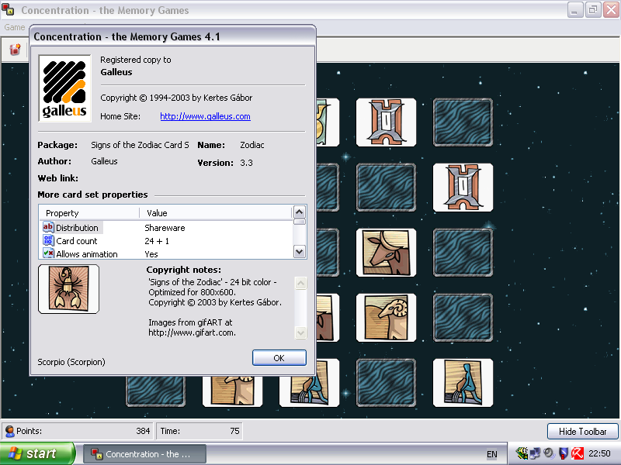Click the Card count property icon

[48, 241]
